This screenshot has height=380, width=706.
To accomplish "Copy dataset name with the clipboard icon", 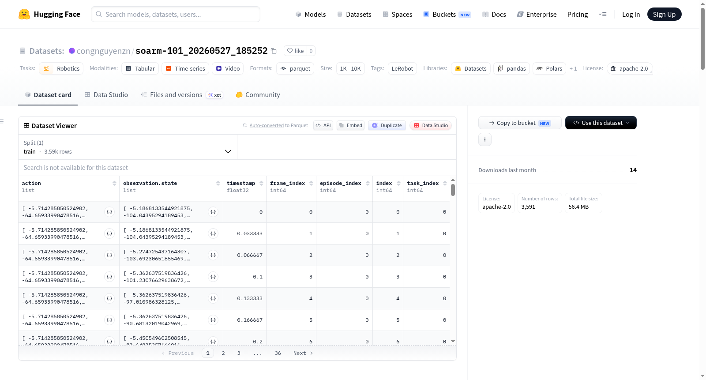I will 274,51.
